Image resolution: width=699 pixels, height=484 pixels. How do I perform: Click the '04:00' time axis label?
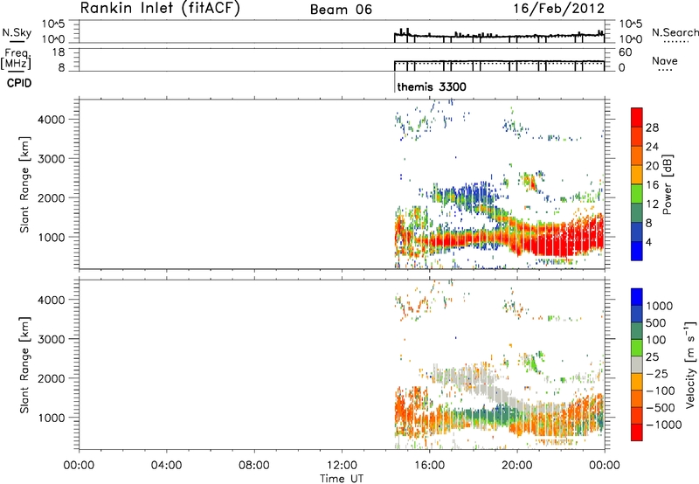166,466
